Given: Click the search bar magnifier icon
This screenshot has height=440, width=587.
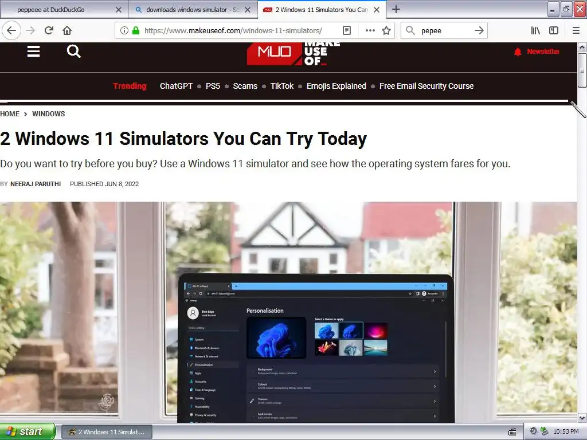Looking at the screenshot, I should point(410,31).
